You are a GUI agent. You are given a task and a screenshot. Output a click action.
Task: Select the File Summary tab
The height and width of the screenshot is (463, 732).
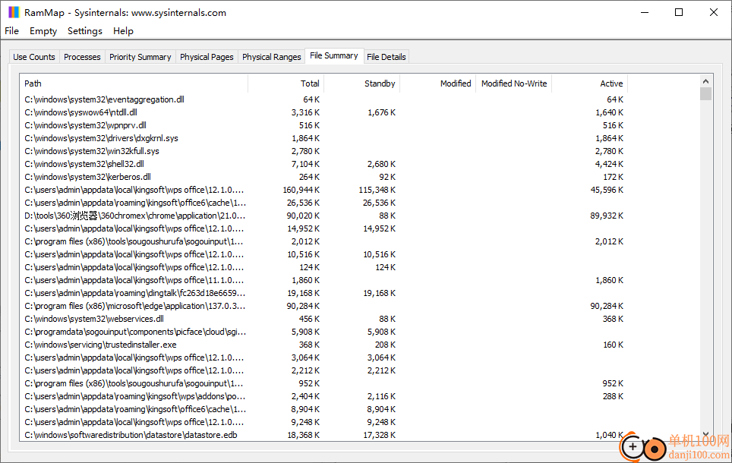point(334,55)
